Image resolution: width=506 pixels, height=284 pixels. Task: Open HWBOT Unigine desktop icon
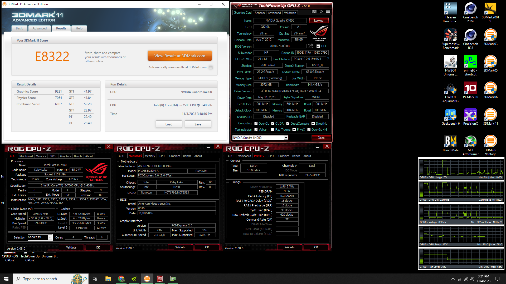(450, 65)
